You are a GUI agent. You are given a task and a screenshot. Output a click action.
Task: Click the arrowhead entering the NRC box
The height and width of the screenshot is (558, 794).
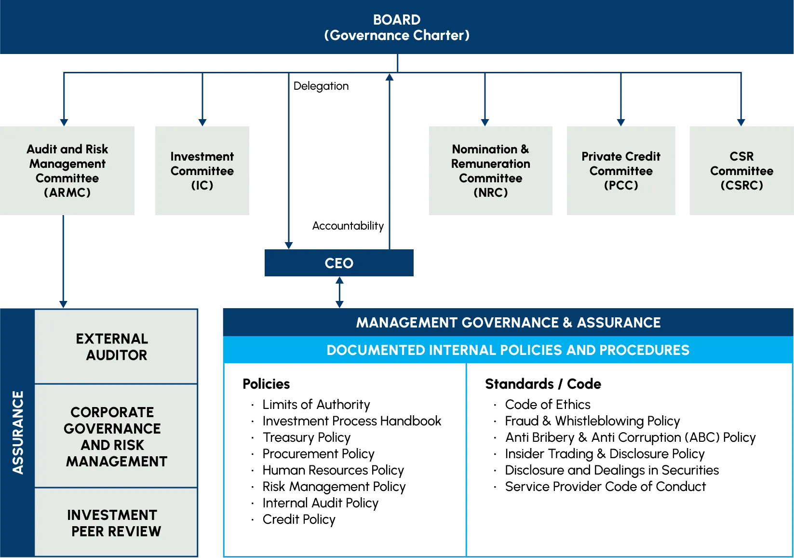click(484, 121)
